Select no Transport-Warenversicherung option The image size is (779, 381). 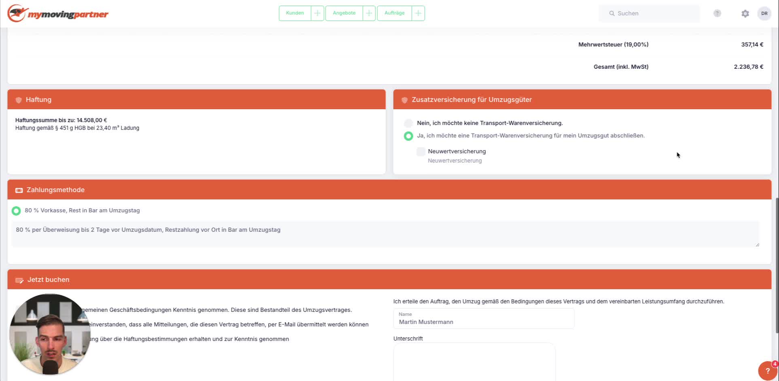(x=409, y=123)
